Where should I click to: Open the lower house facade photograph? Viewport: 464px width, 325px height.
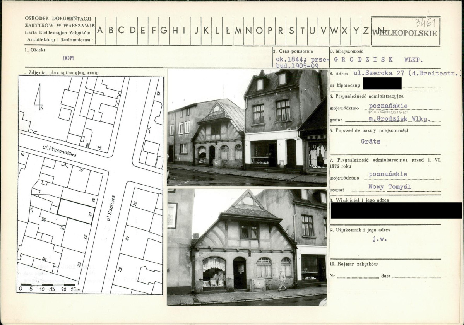[247, 247]
